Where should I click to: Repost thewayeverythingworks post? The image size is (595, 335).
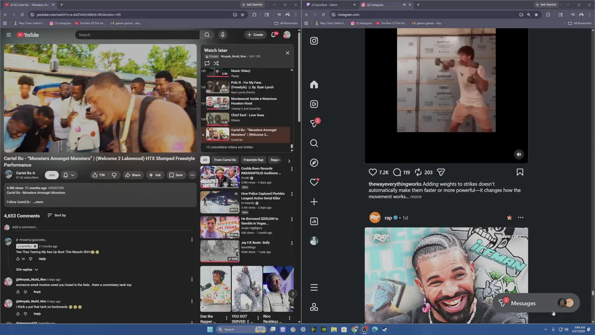click(418, 172)
